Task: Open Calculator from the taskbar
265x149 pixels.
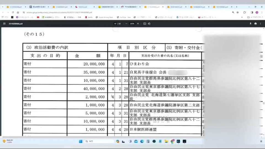Action: click(x=148, y=141)
